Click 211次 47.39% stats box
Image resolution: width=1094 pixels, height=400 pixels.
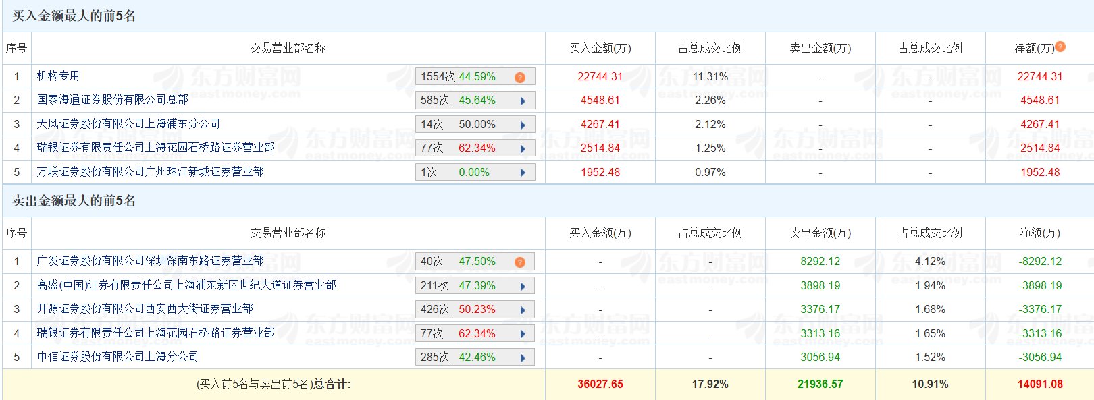click(475, 286)
